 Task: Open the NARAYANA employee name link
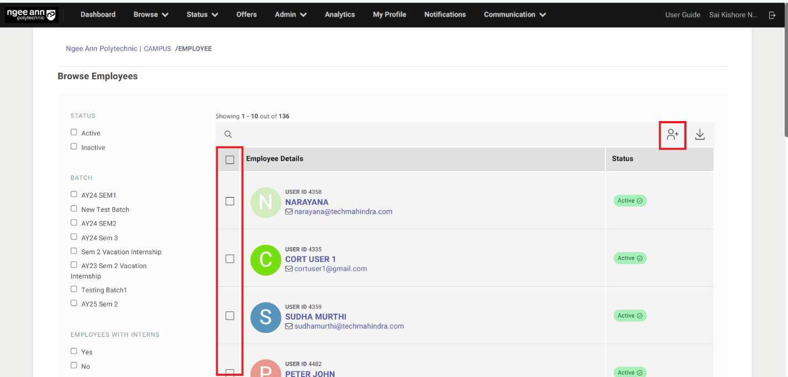click(x=307, y=202)
